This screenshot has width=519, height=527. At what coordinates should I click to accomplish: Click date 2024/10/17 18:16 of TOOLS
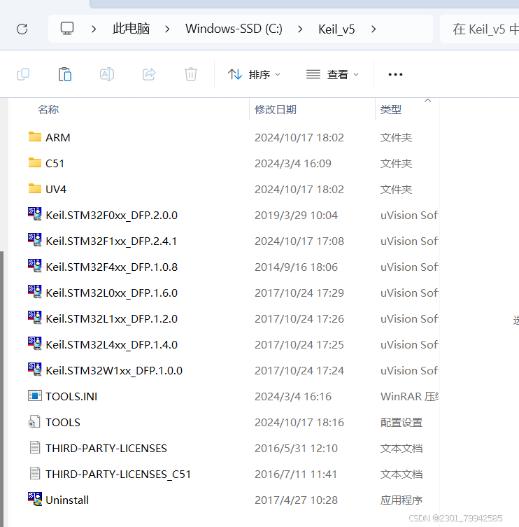click(x=299, y=423)
